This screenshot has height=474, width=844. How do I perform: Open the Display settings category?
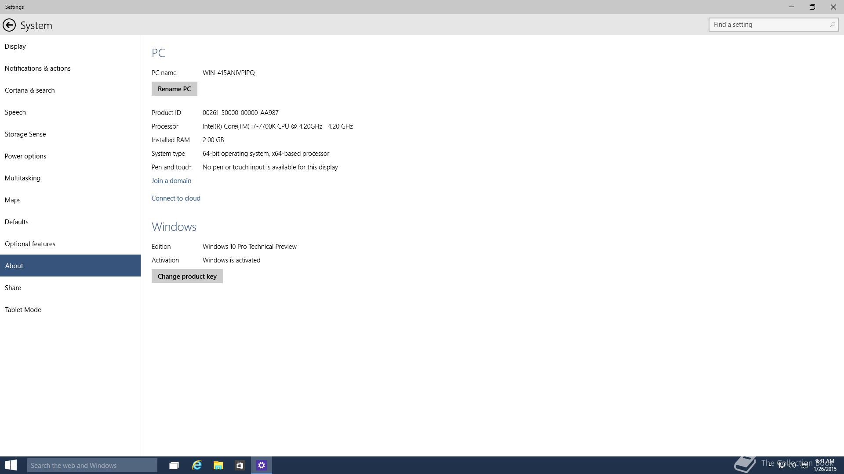coord(70,46)
